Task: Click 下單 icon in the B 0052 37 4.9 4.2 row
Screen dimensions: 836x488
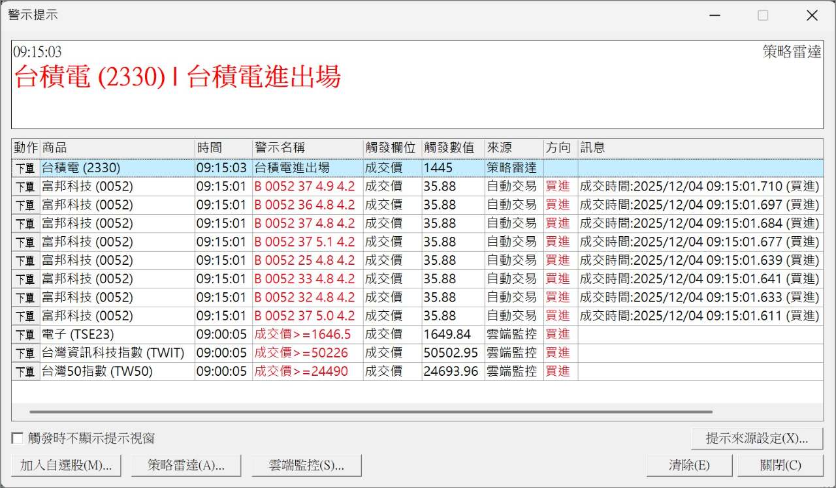Action: [25, 187]
